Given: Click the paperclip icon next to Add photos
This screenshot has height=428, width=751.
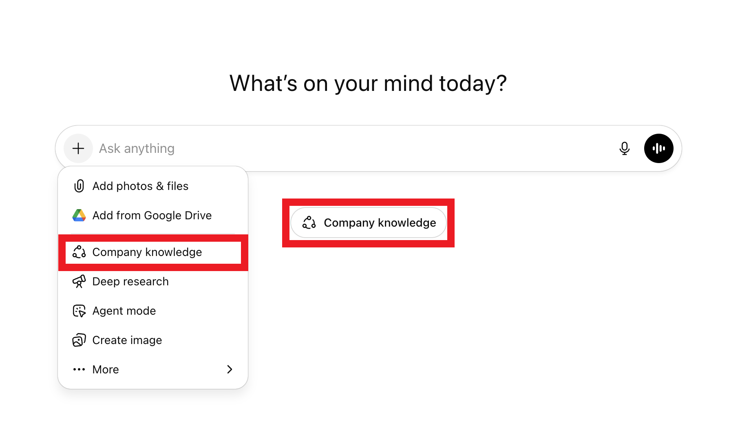Looking at the screenshot, I should click(79, 186).
